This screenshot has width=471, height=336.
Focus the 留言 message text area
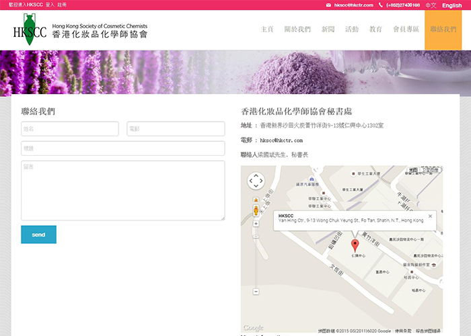point(122,190)
